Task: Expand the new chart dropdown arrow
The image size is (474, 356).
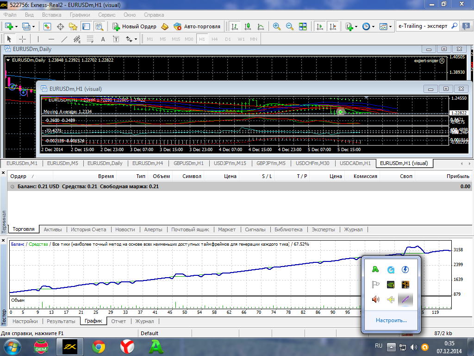Action: [x=17, y=26]
